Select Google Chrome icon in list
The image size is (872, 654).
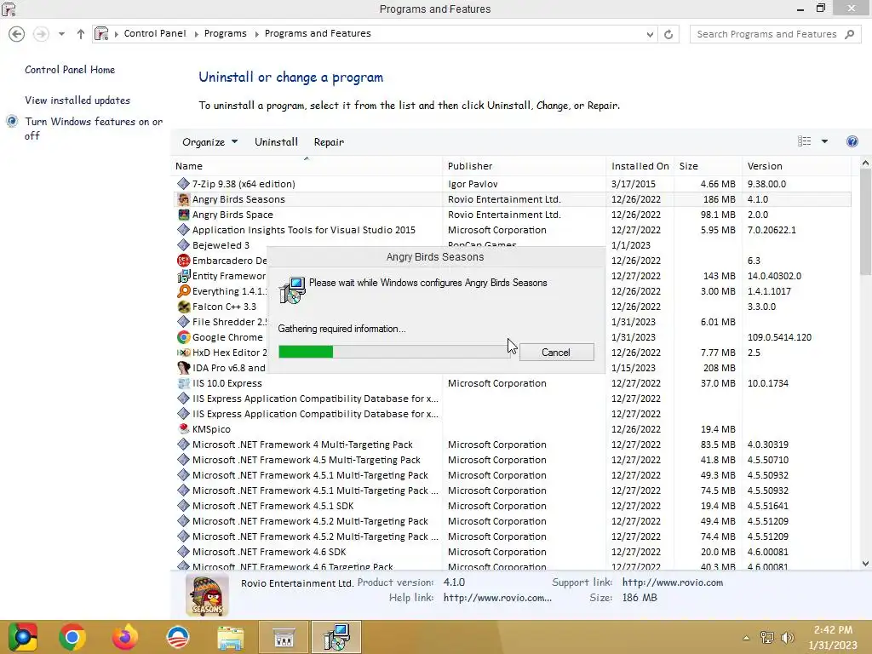(x=184, y=337)
